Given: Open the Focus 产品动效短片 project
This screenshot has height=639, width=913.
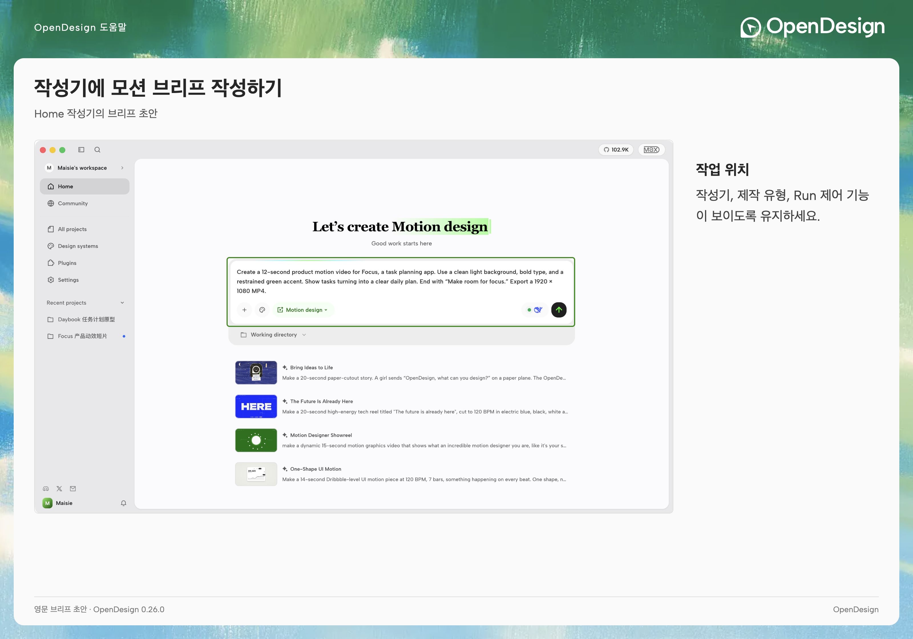Looking at the screenshot, I should click(85, 336).
